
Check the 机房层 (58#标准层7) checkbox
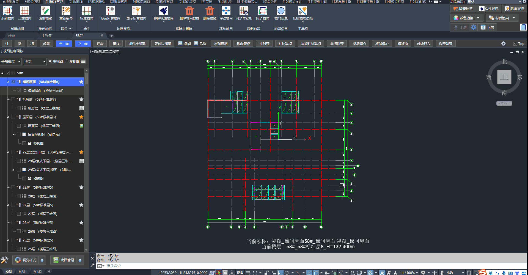click(13, 100)
